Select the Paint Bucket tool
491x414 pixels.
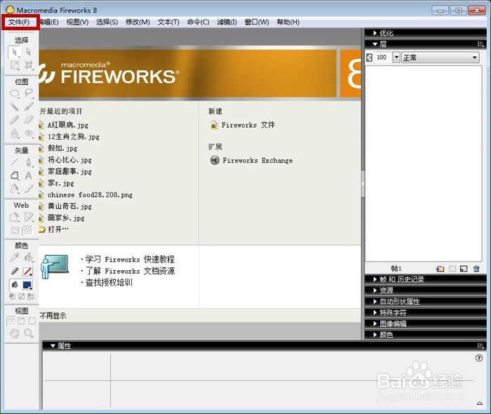pos(29,258)
